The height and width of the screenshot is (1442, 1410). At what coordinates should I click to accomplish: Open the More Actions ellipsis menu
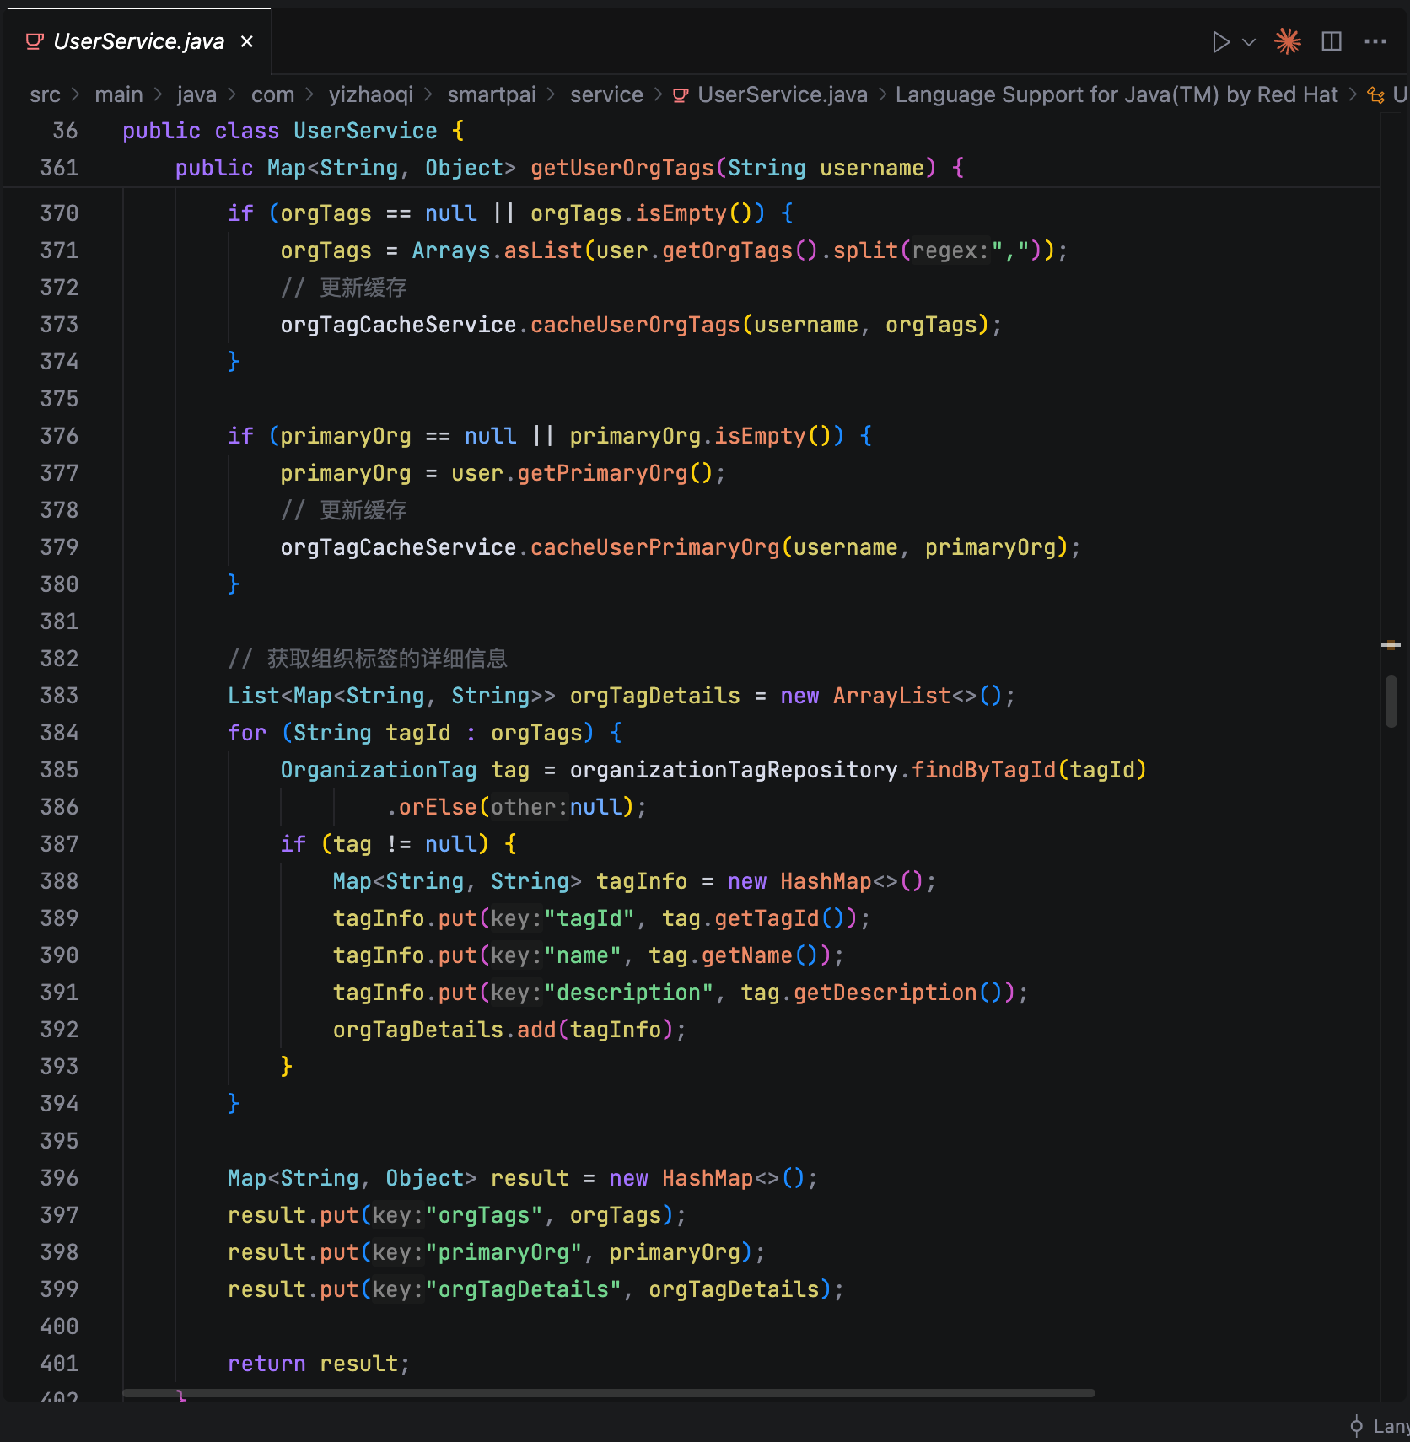1375,41
